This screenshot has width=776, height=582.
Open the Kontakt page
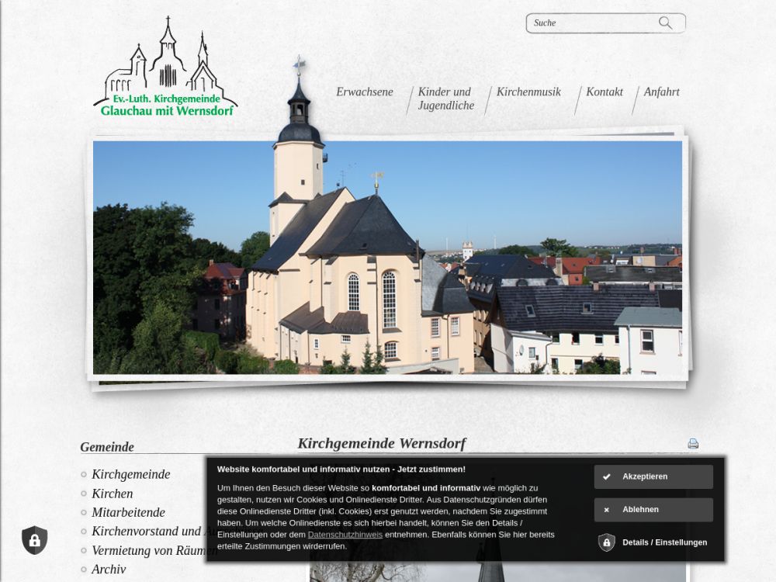[604, 92]
